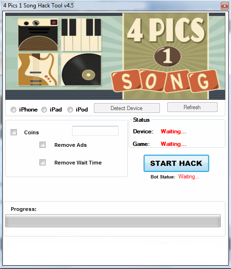This screenshot has width=231, height=269.
Task: Click the progress bar
Action: coord(113,221)
